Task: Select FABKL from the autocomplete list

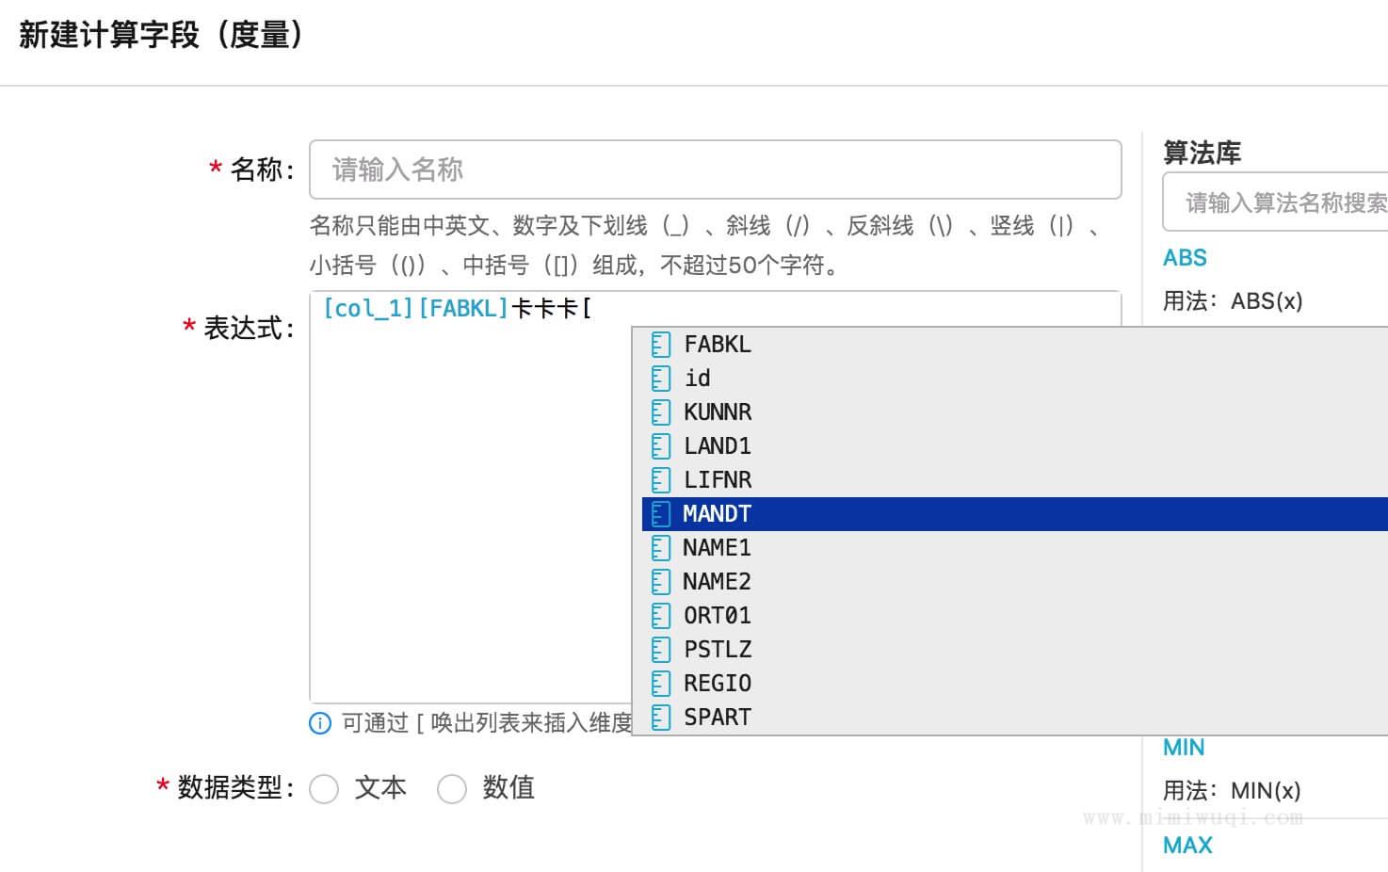Action: 1015,345
